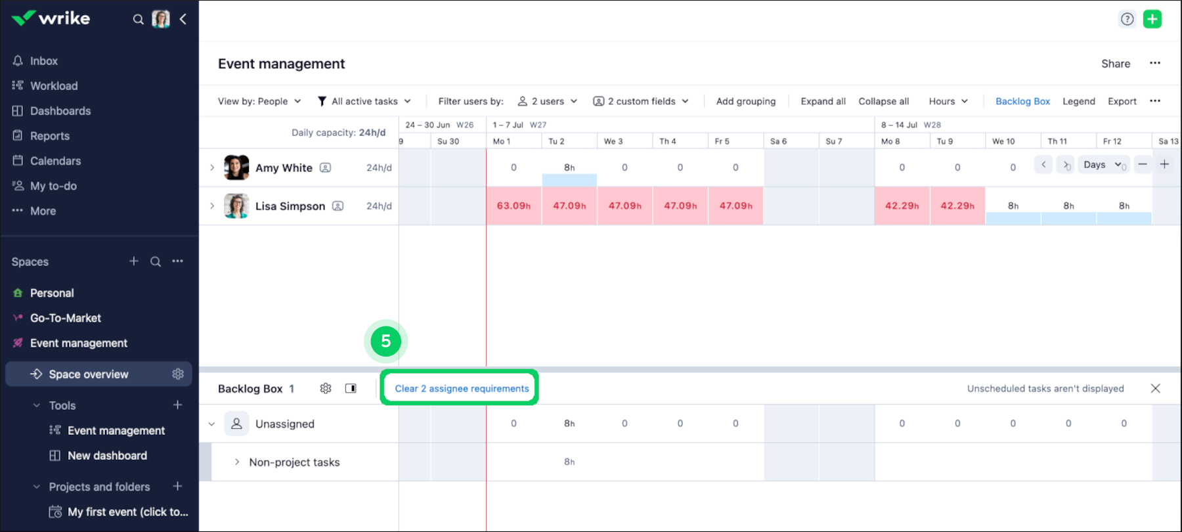Click Lisa Simpson's 63.09h overload cell
This screenshot has height=532, width=1182.
click(514, 206)
